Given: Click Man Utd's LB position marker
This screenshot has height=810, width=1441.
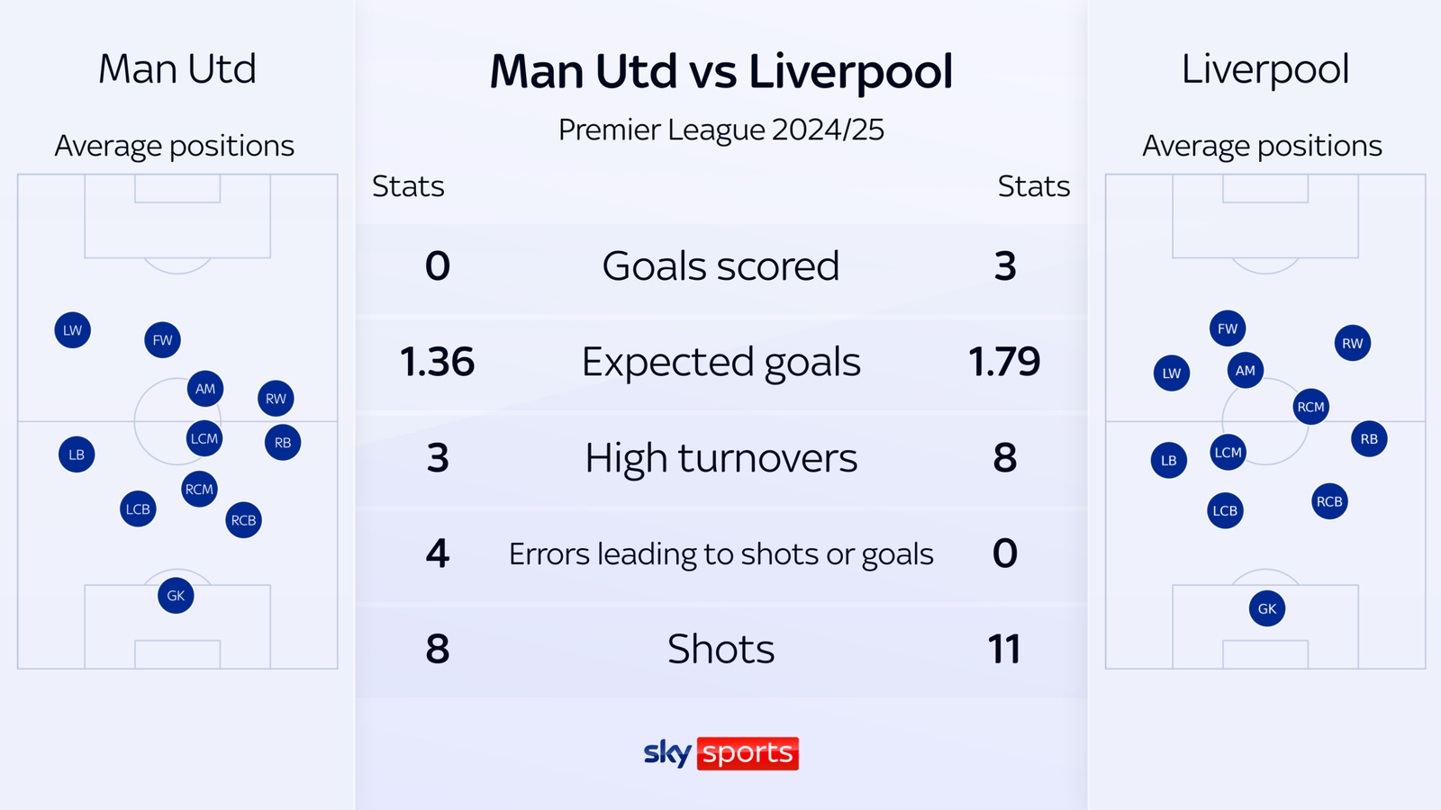Looking at the screenshot, I should coord(77,454).
